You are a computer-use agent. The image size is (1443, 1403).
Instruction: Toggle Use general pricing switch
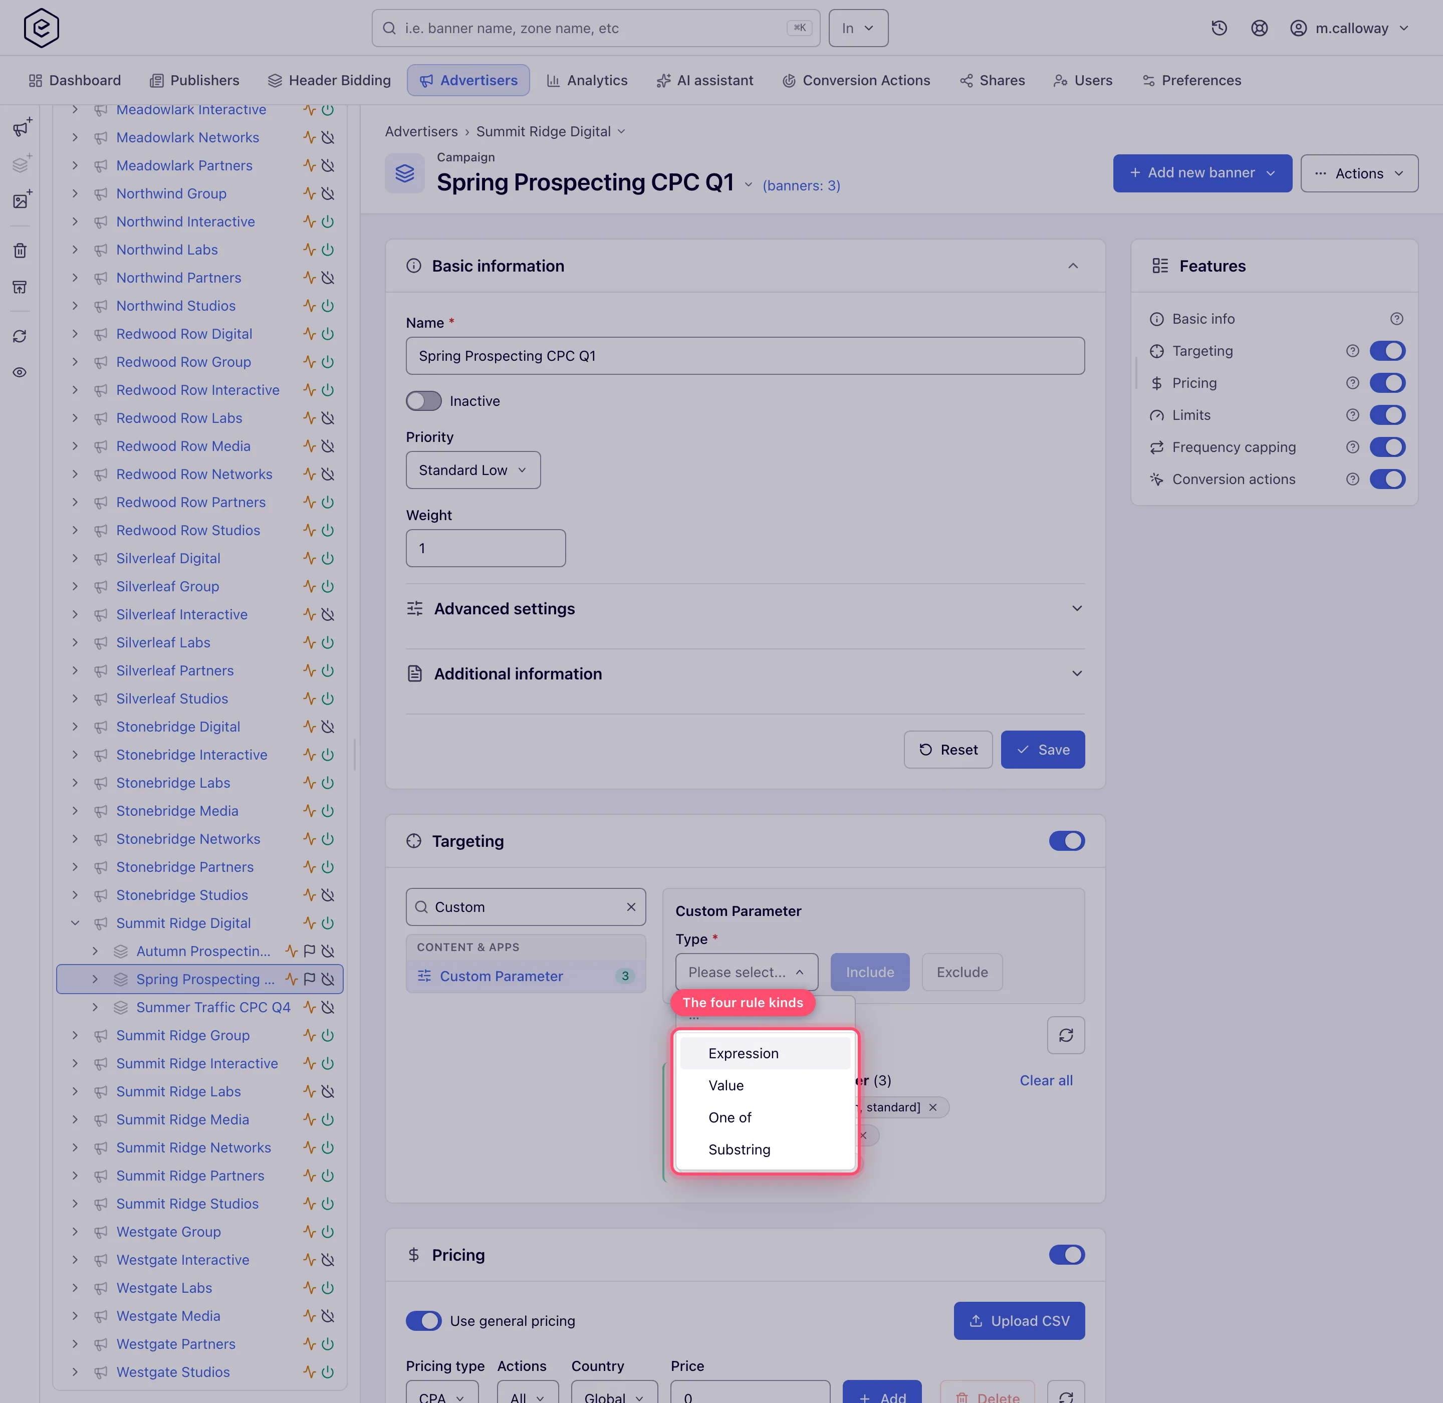pos(424,1321)
